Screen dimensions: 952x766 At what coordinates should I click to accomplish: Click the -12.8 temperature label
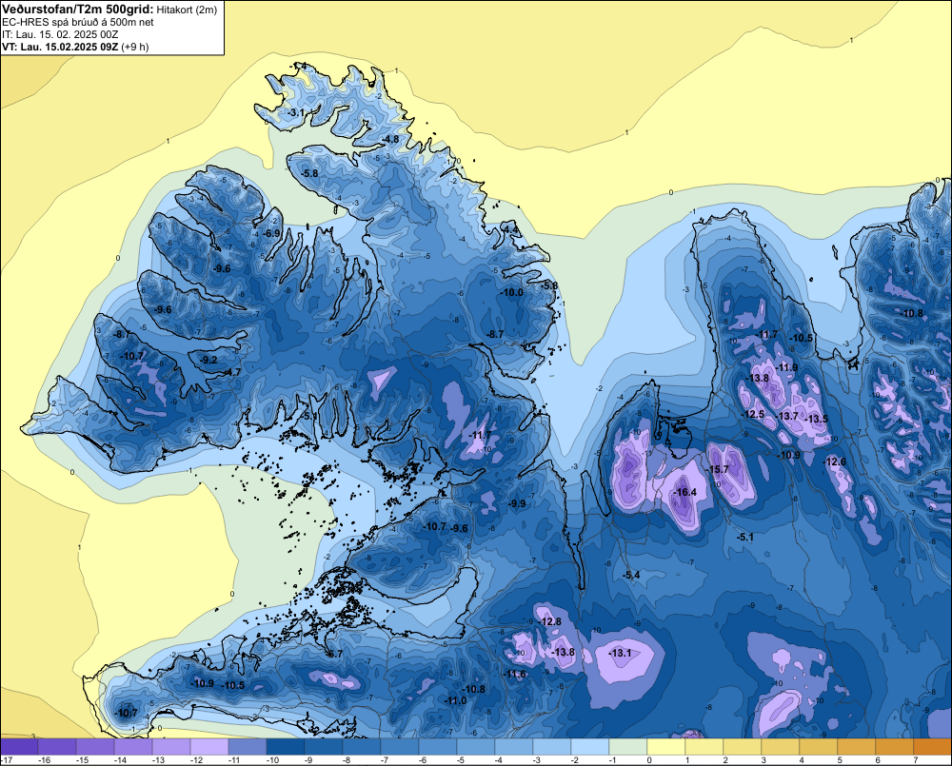(550, 621)
